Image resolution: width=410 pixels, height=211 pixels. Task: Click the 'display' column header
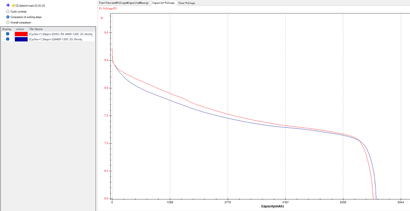pos(7,29)
